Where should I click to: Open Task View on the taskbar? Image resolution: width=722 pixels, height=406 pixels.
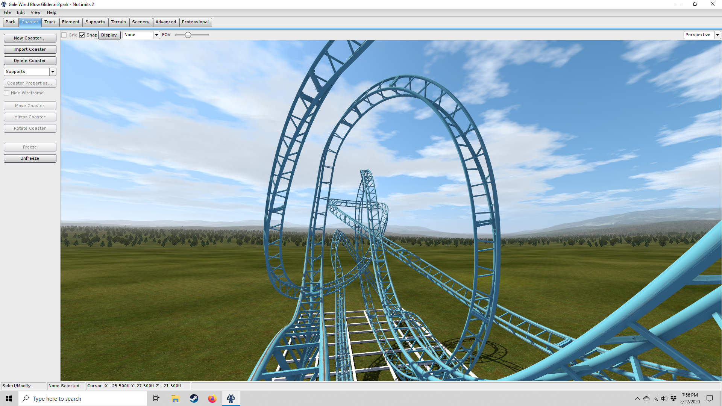pos(156,398)
